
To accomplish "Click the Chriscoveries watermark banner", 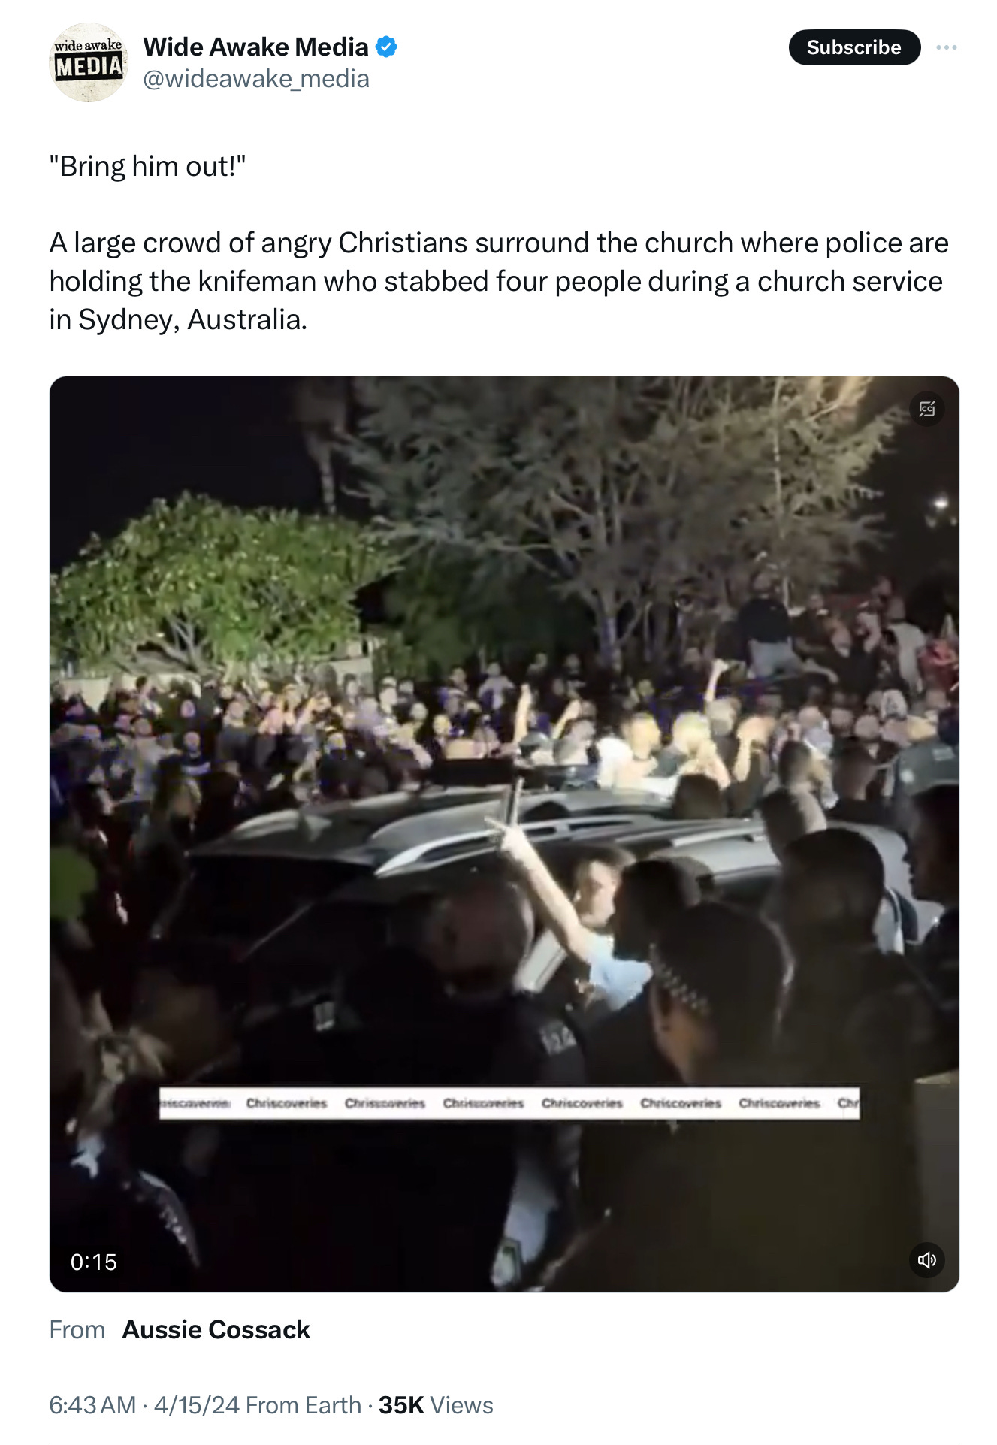I will tap(509, 1103).
